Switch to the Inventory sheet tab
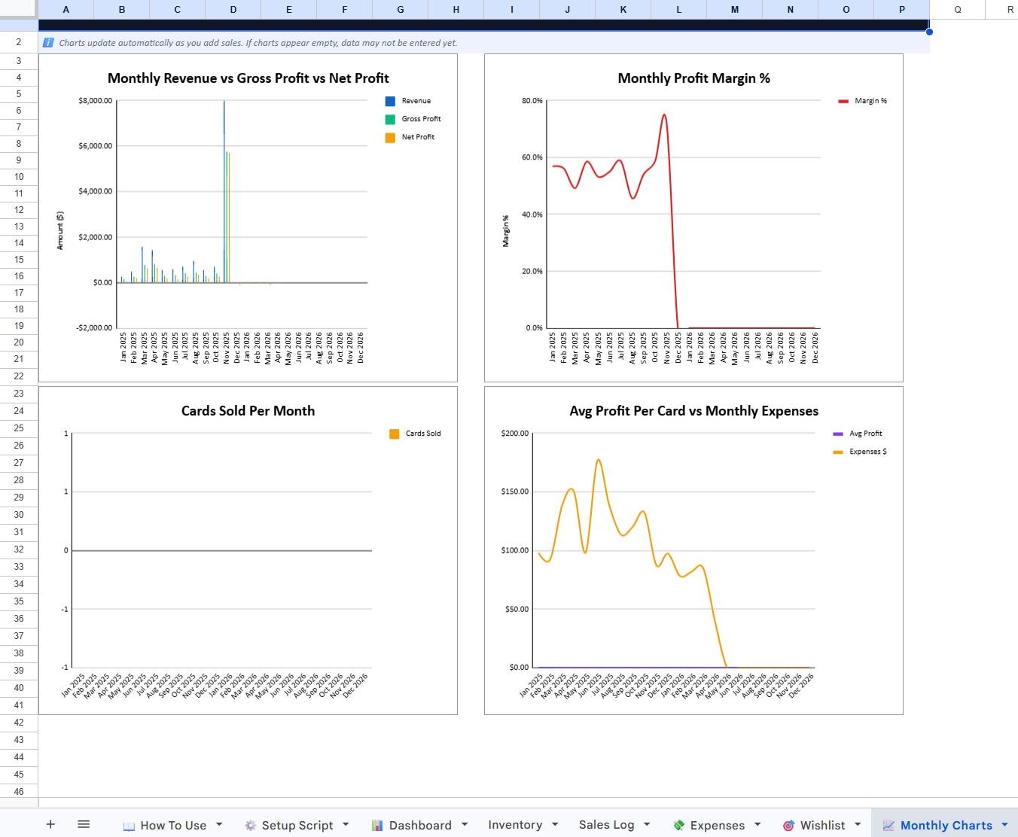 tap(515, 825)
